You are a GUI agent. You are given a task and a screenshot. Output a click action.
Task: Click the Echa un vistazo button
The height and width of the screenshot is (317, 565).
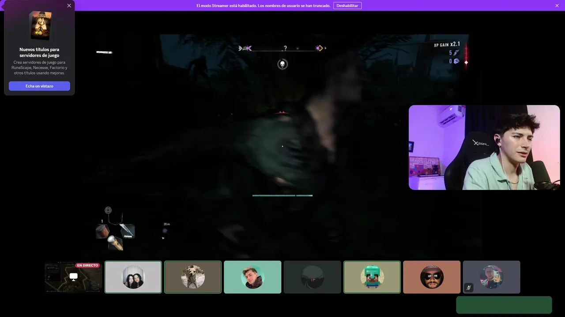point(39,86)
